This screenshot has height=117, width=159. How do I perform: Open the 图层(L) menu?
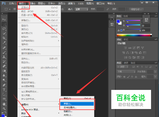pos(42,4)
